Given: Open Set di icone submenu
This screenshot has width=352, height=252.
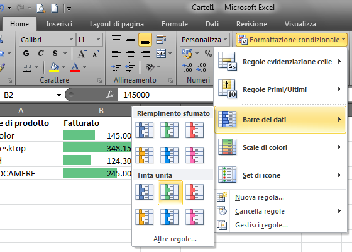Looking at the screenshot, I should tap(280, 175).
